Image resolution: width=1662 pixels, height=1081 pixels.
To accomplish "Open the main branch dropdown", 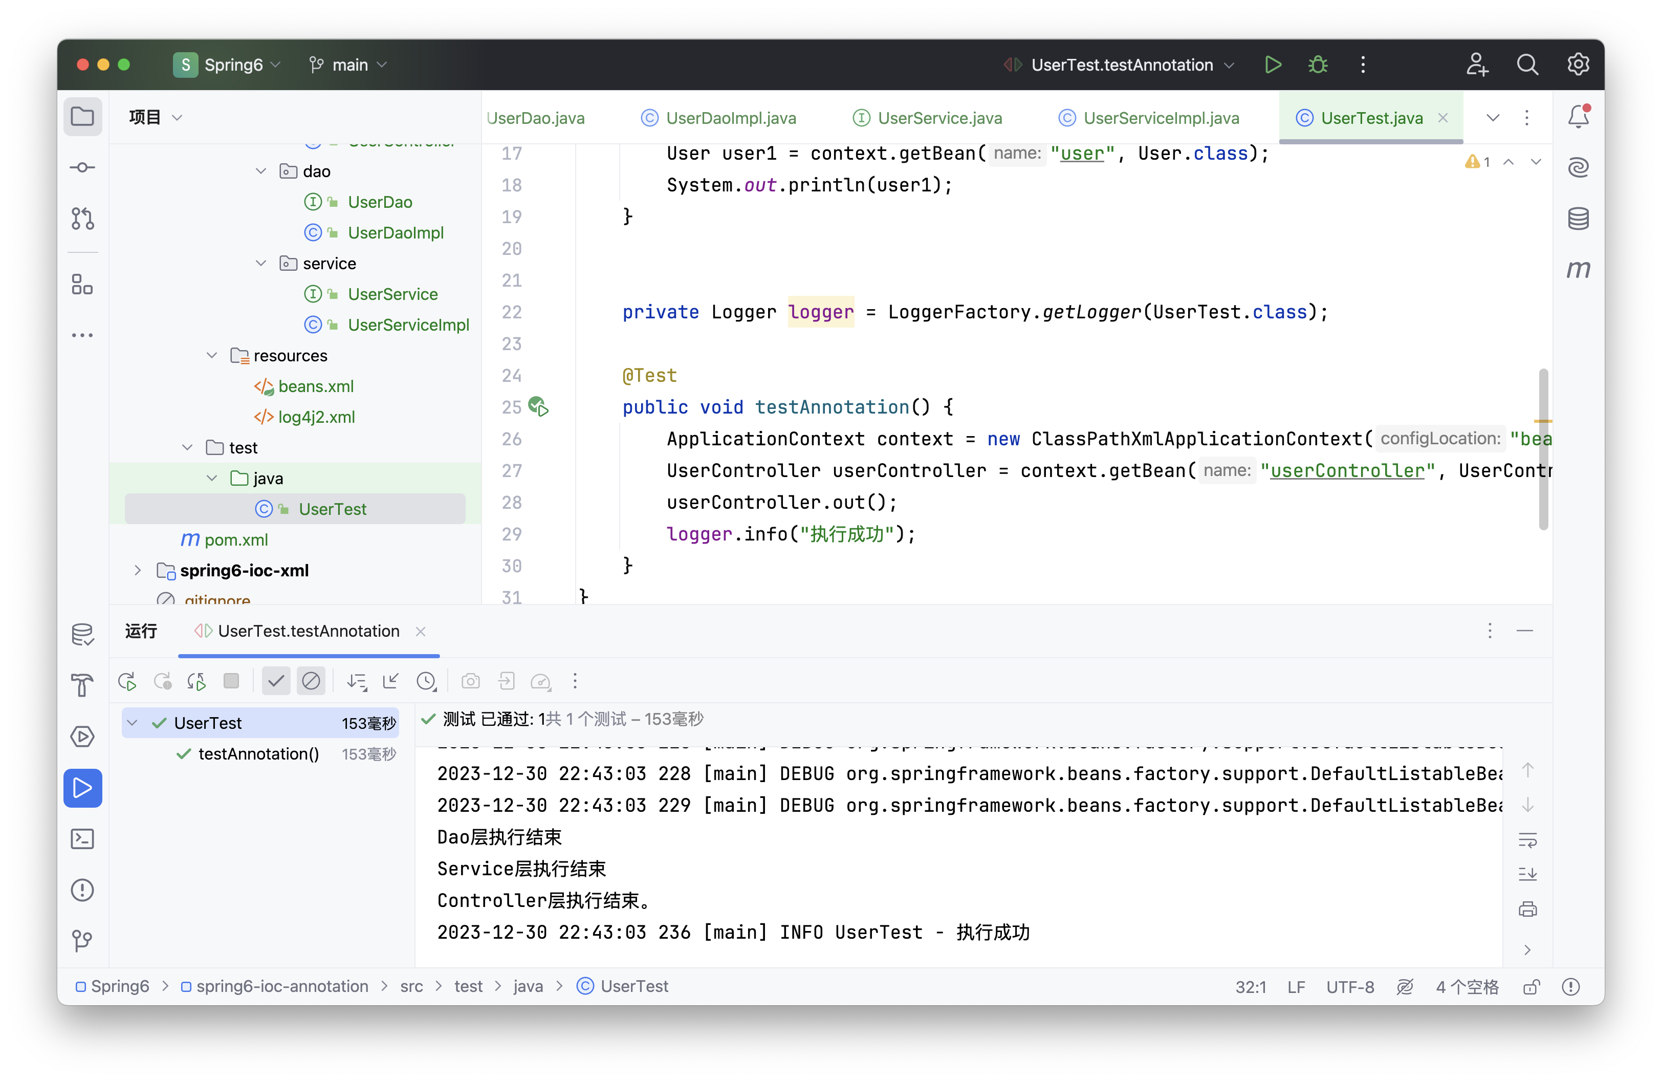I will [x=348, y=65].
